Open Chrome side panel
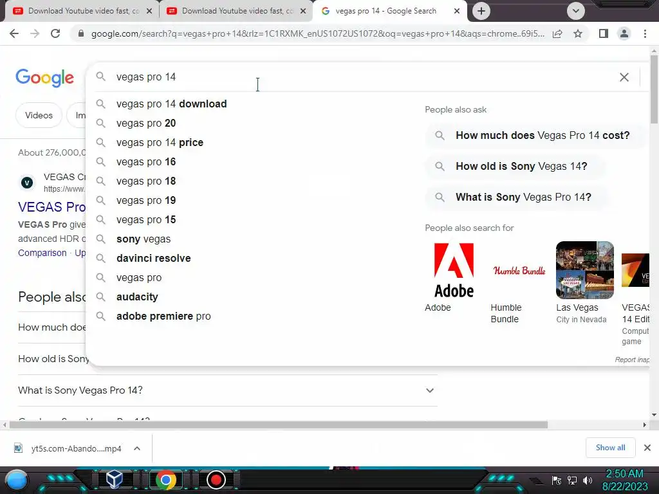This screenshot has width=659, height=494. pyautogui.click(x=604, y=33)
